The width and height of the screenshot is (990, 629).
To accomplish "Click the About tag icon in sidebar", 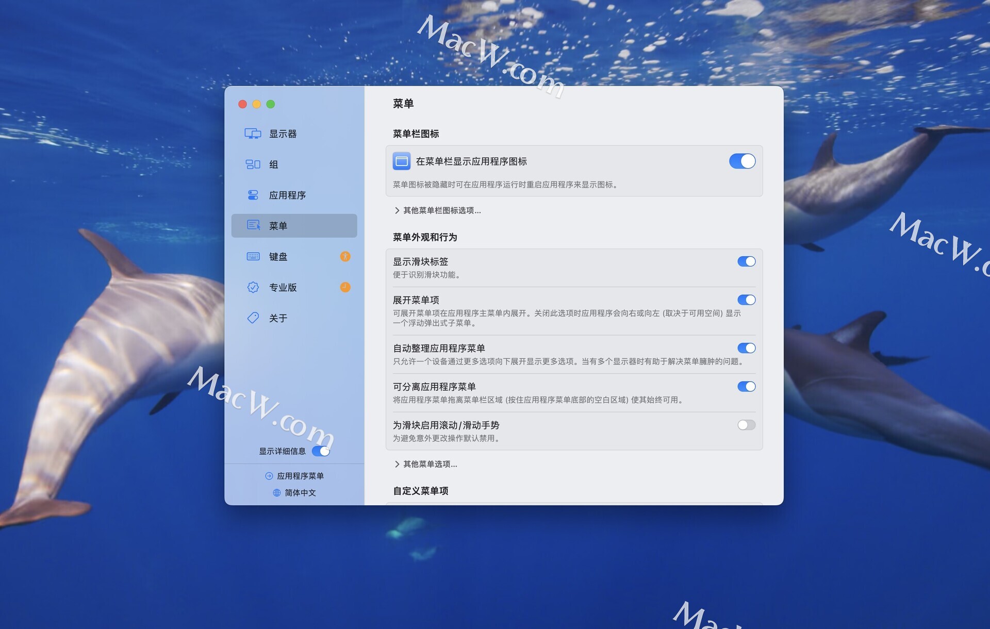I will (x=253, y=318).
